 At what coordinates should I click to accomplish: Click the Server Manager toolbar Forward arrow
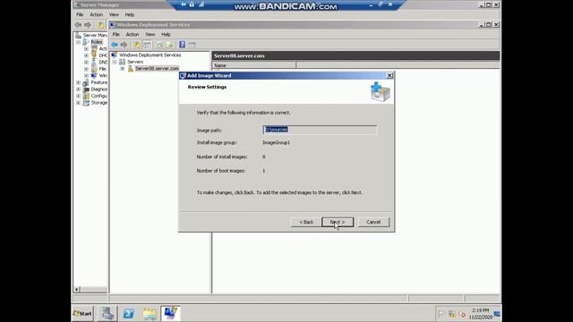coord(88,25)
